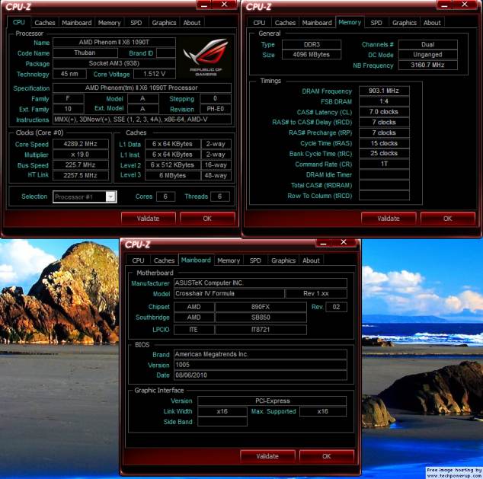The image size is (483, 479).
Task: Click the CAS# Latency 7.0 clocks value
Action: (x=384, y=112)
